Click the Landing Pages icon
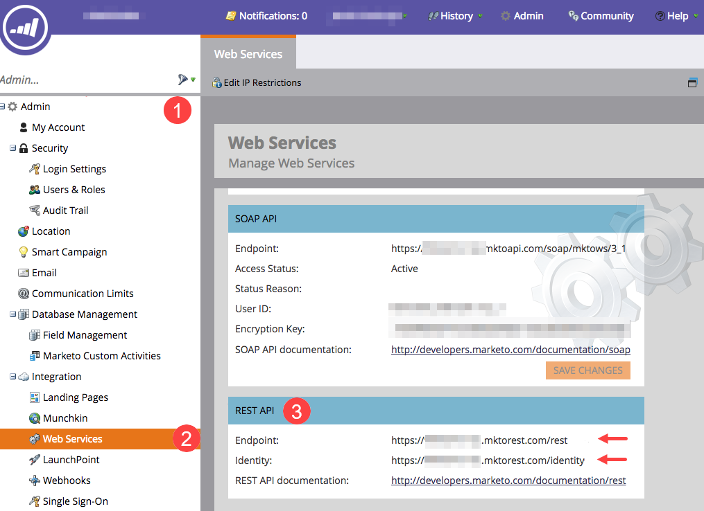This screenshot has height=511, width=704. [35, 397]
